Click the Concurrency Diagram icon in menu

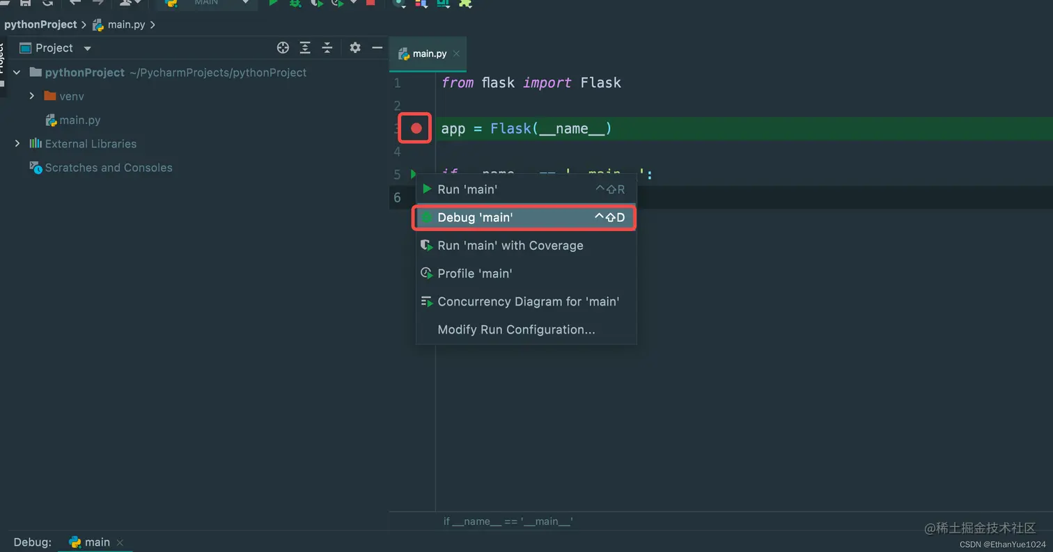pos(427,301)
